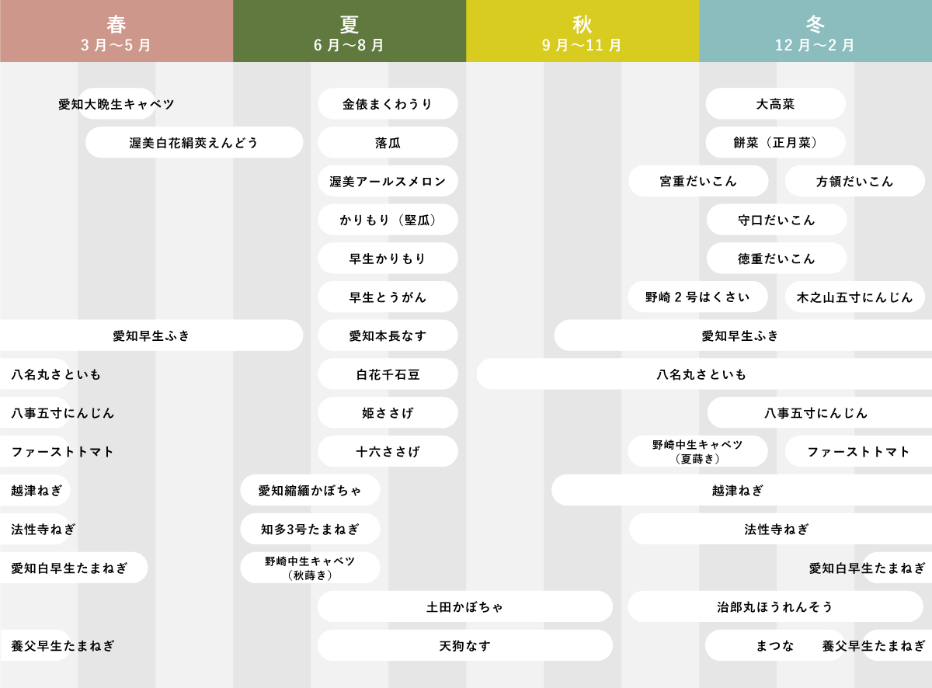Open the 知多3号たまねぎ entry

(x=310, y=529)
